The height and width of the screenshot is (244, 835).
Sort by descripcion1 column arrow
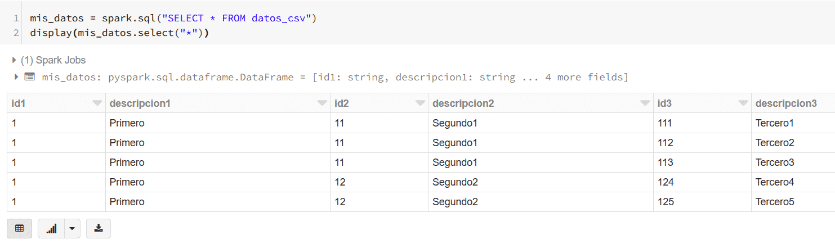(x=322, y=103)
